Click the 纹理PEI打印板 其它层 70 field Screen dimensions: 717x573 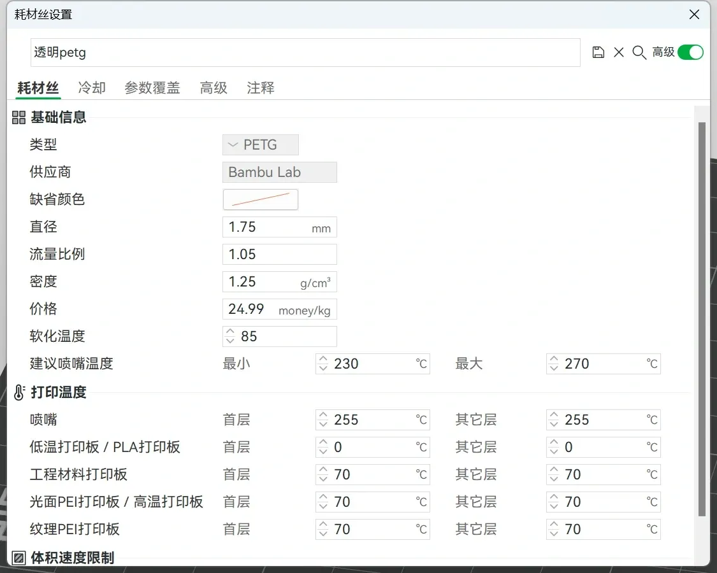pos(604,529)
